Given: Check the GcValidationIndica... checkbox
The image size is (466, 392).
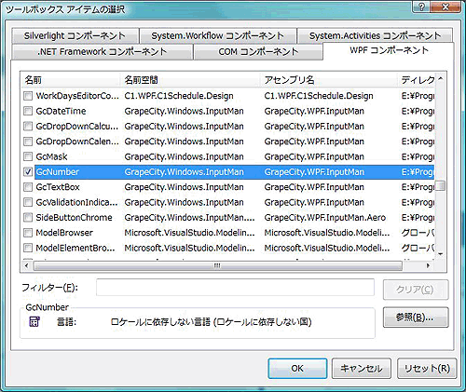Looking at the screenshot, I should [x=28, y=202].
